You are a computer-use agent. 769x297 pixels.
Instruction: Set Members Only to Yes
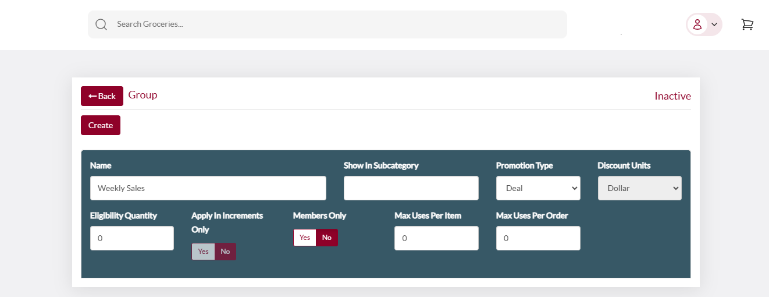(x=305, y=238)
